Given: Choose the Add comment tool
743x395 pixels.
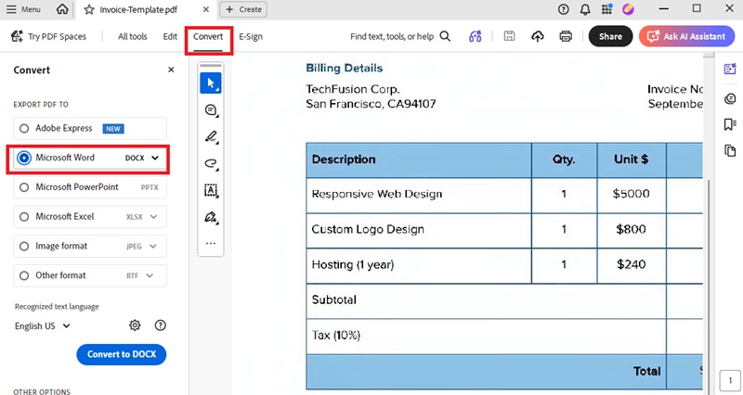Looking at the screenshot, I should coord(211,110).
